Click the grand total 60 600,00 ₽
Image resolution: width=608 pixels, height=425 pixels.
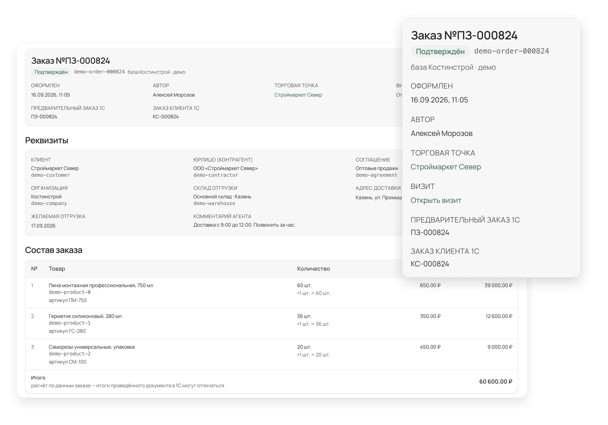496,381
